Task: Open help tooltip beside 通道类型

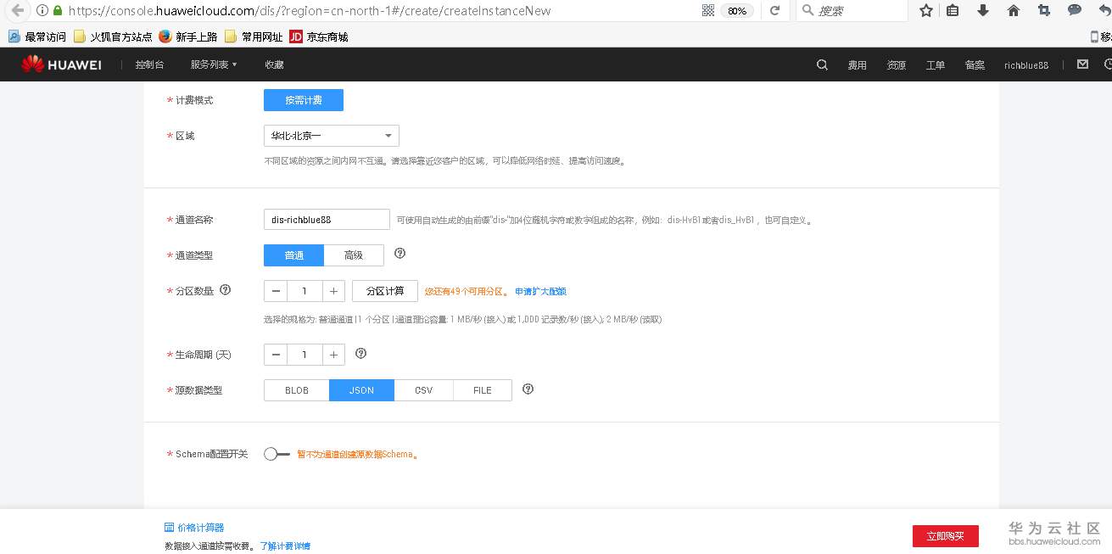Action: tap(400, 253)
